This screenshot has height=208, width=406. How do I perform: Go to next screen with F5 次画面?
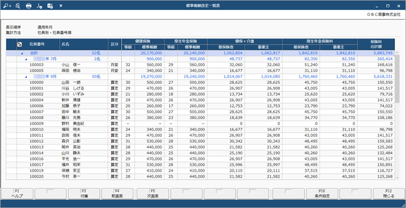[x=153, y=194]
